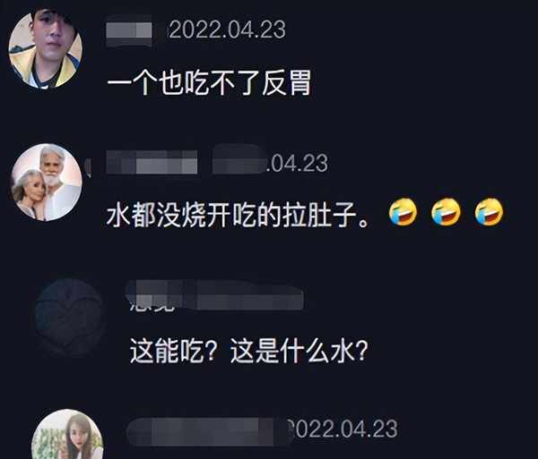
Task: Open avatar of man in yellow jacket
Action: (x=45, y=49)
